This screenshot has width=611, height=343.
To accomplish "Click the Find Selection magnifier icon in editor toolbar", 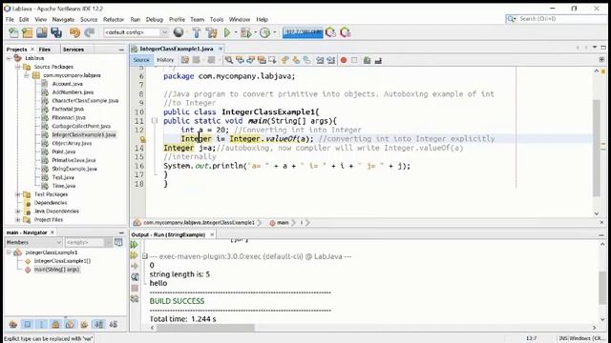I will tap(229, 60).
